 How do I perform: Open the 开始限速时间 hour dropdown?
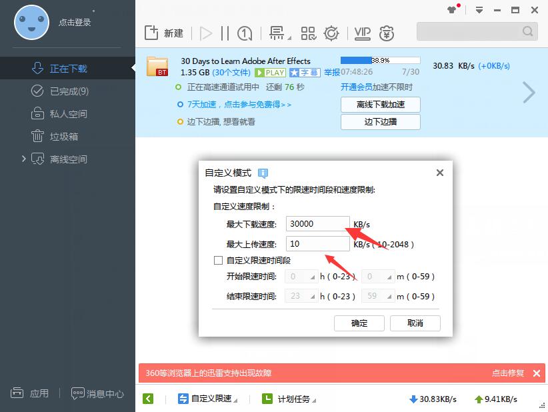pyautogui.click(x=301, y=277)
